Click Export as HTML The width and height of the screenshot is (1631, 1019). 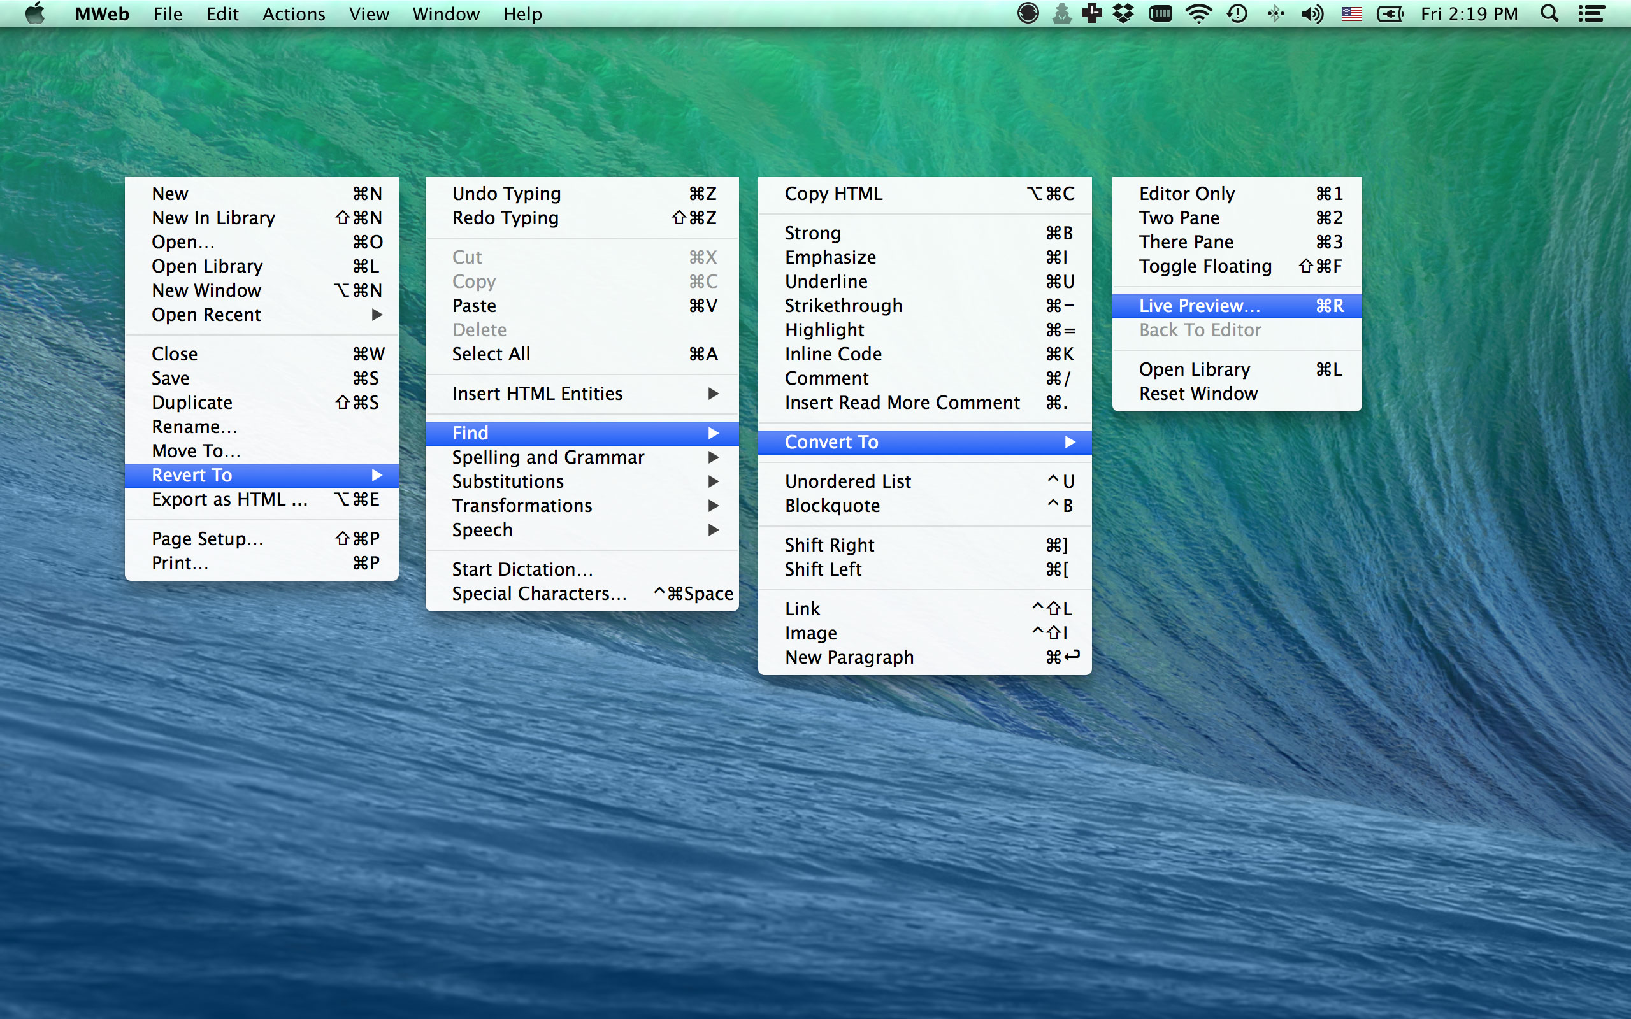[x=229, y=499]
